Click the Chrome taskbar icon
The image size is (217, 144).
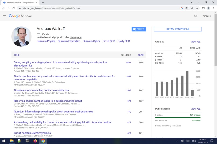(x=43, y=141)
